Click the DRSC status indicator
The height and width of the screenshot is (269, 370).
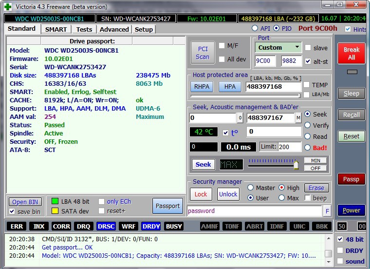pos(106,226)
